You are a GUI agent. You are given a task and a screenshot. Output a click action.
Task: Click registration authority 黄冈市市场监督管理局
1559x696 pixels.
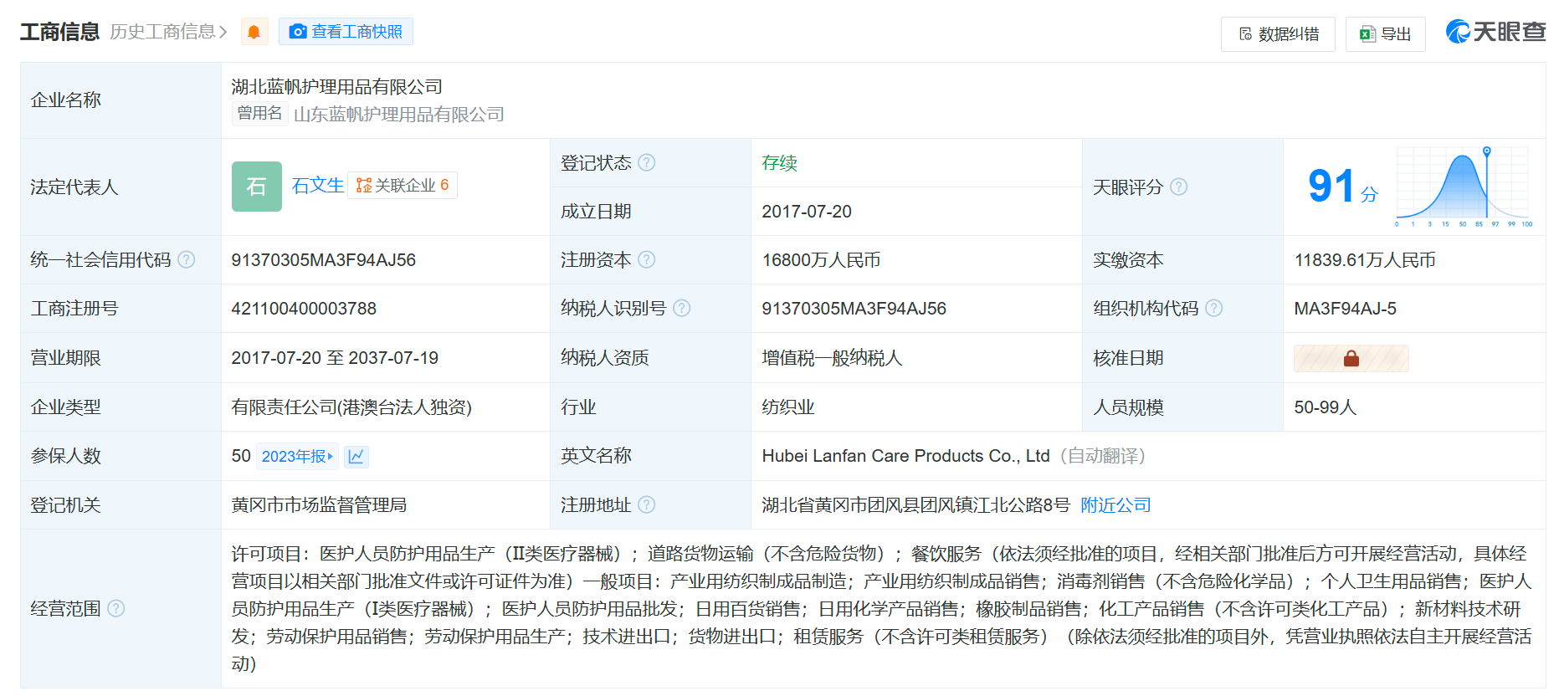tap(319, 505)
